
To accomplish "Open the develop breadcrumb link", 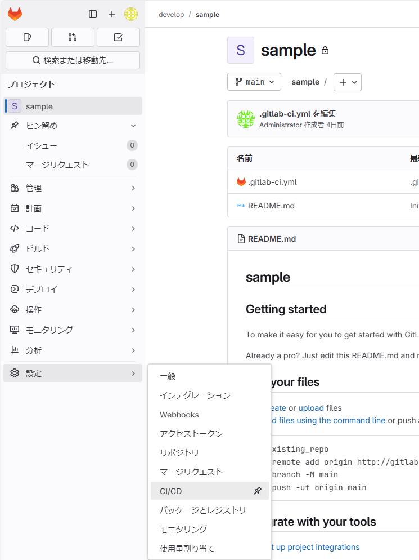I will coord(172,15).
